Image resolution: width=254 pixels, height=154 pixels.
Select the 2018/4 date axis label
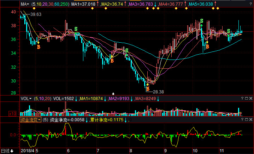[28, 151]
